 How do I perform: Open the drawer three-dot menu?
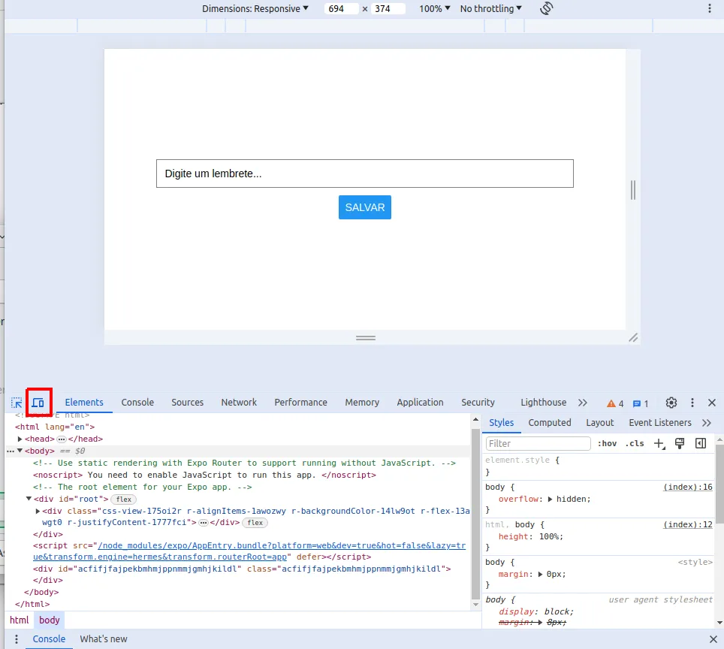(17, 638)
